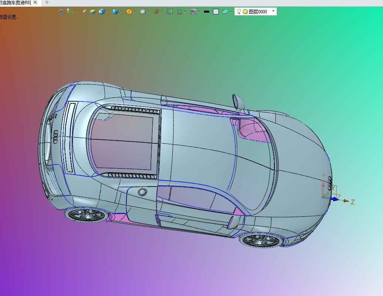The width and height of the screenshot is (383, 296).
Task: Open a new tab with the plus button
Action: (x=47, y=3)
